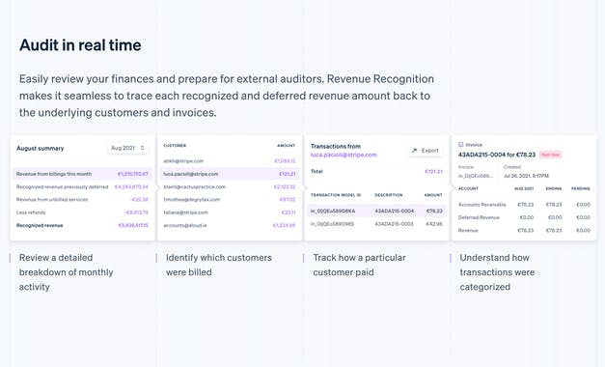Select transaction 43ADA215-0004
Viewport: 605px width, 367px height.
[376, 211]
